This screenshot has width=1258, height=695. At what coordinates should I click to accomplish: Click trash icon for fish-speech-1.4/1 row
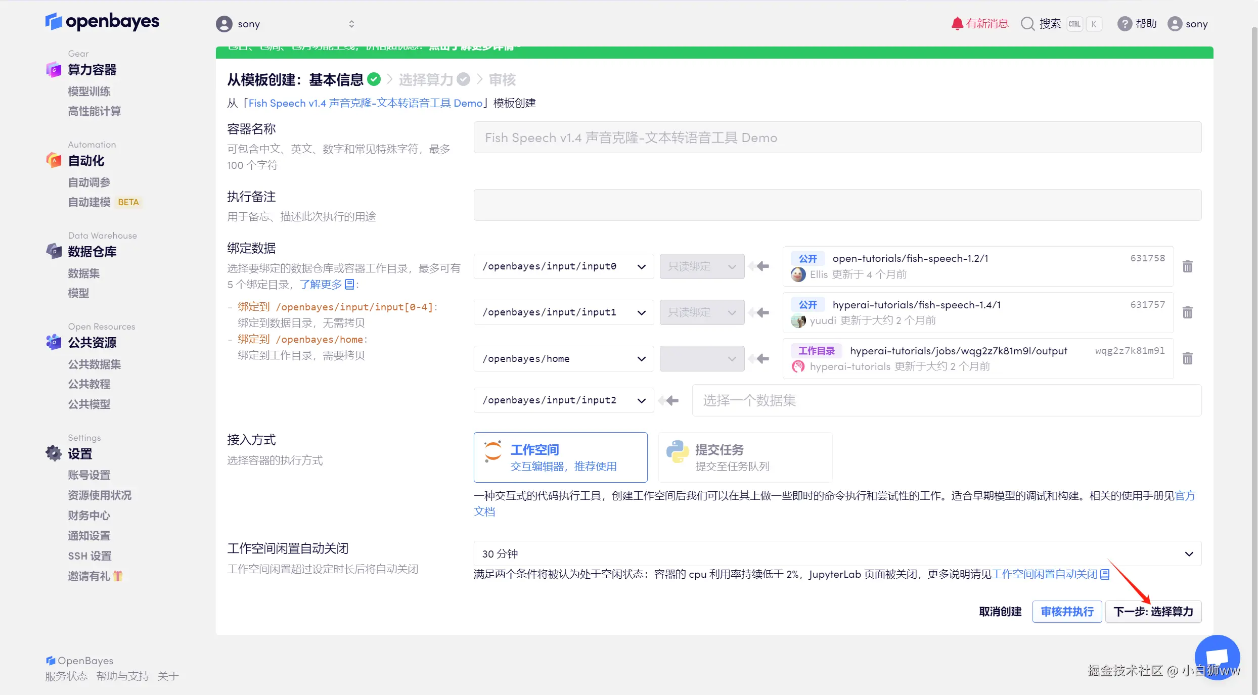1187,312
